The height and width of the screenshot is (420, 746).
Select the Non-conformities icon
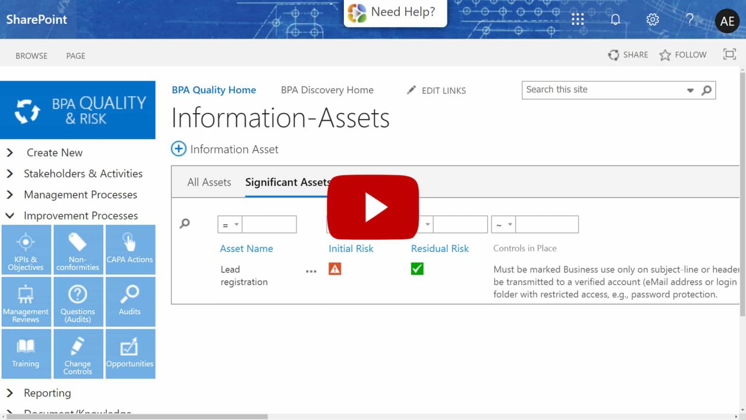click(78, 249)
